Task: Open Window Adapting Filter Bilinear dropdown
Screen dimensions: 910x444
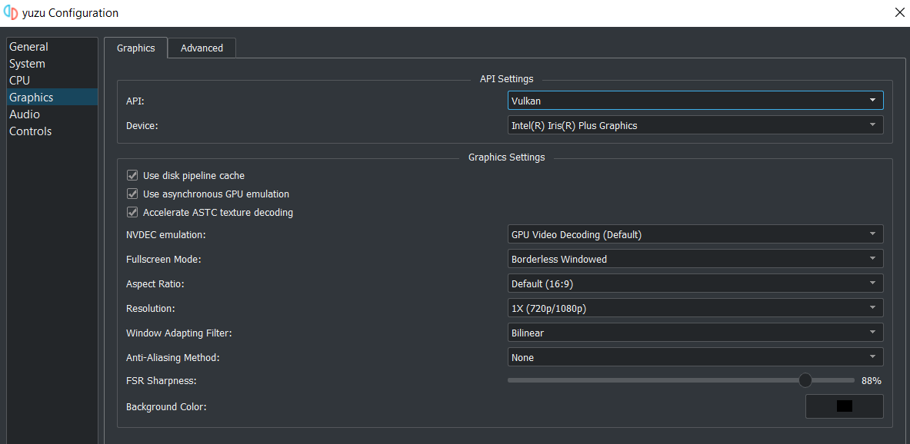Action: click(695, 333)
